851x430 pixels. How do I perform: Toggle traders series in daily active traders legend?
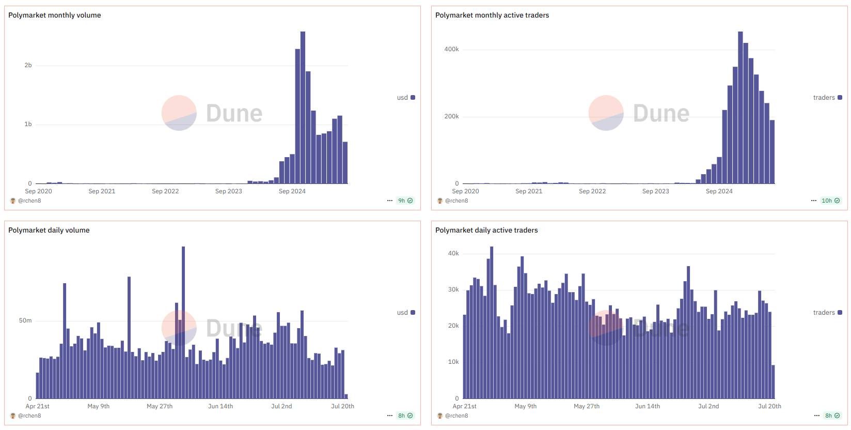click(827, 313)
